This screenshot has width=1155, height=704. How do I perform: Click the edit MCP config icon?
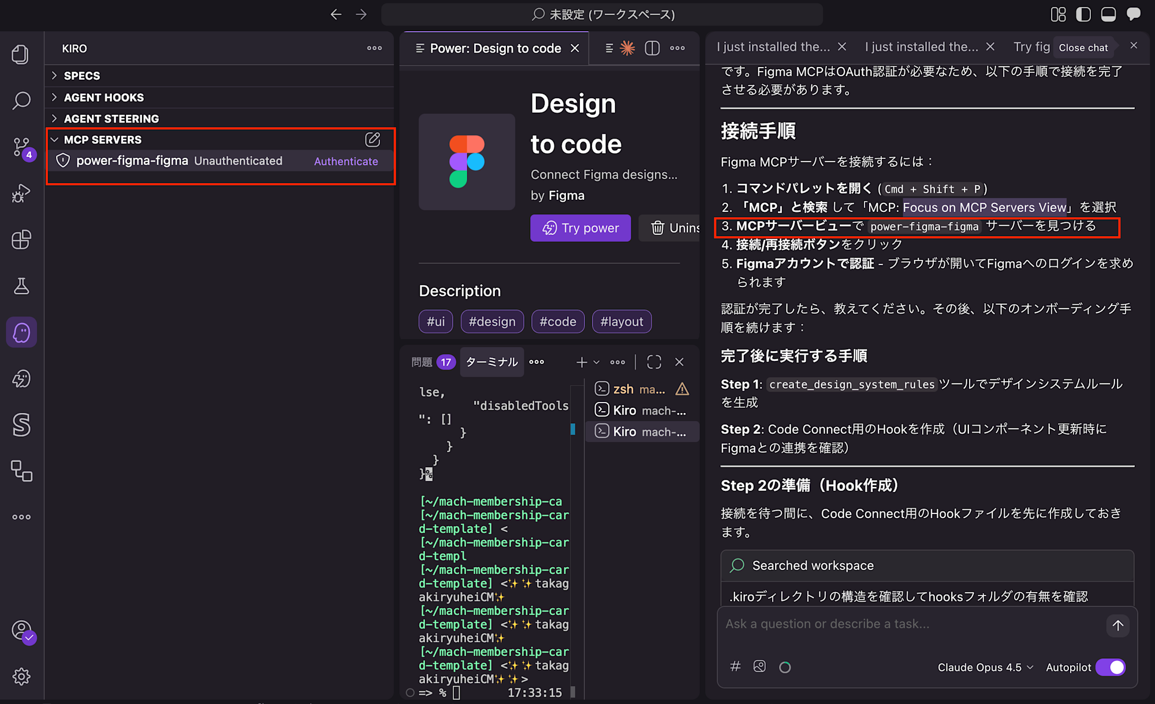pos(372,139)
